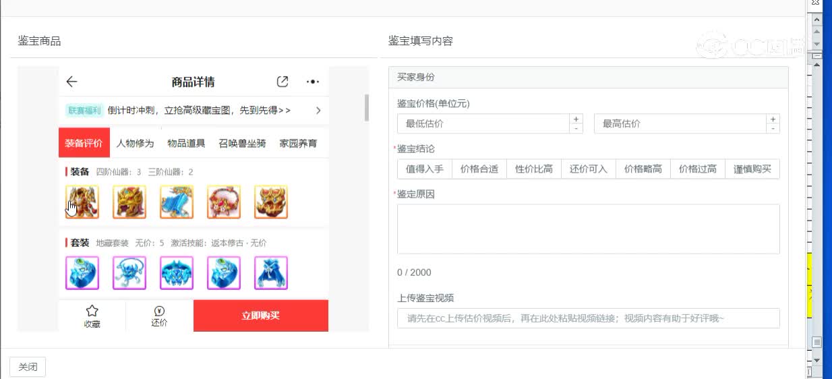Image resolution: width=832 pixels, height=379 pixels.
Task: Choose the 值得入手 conclusion option
Action: [x=425, y=169]
